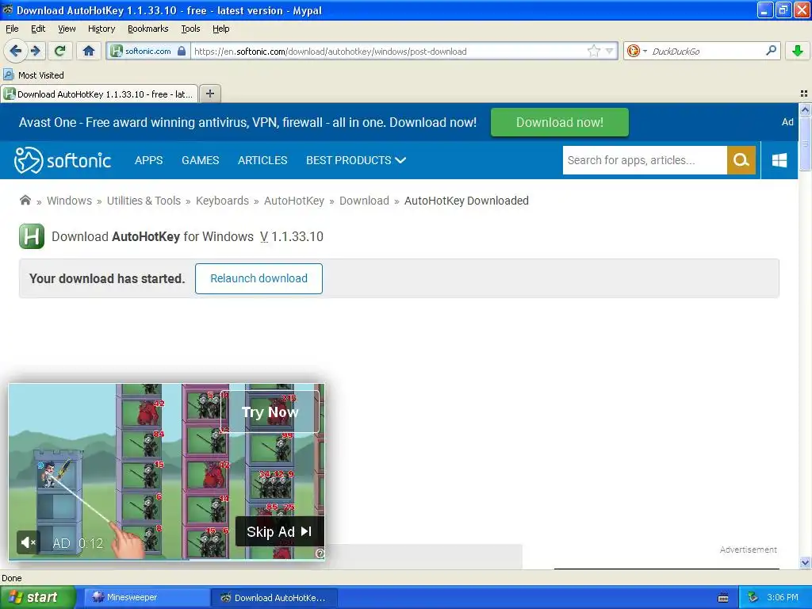Open the DuckDuckGo search engine selector
Image resolution: width=812 pixels, height=609 pixels.
(x=637, y=51)
